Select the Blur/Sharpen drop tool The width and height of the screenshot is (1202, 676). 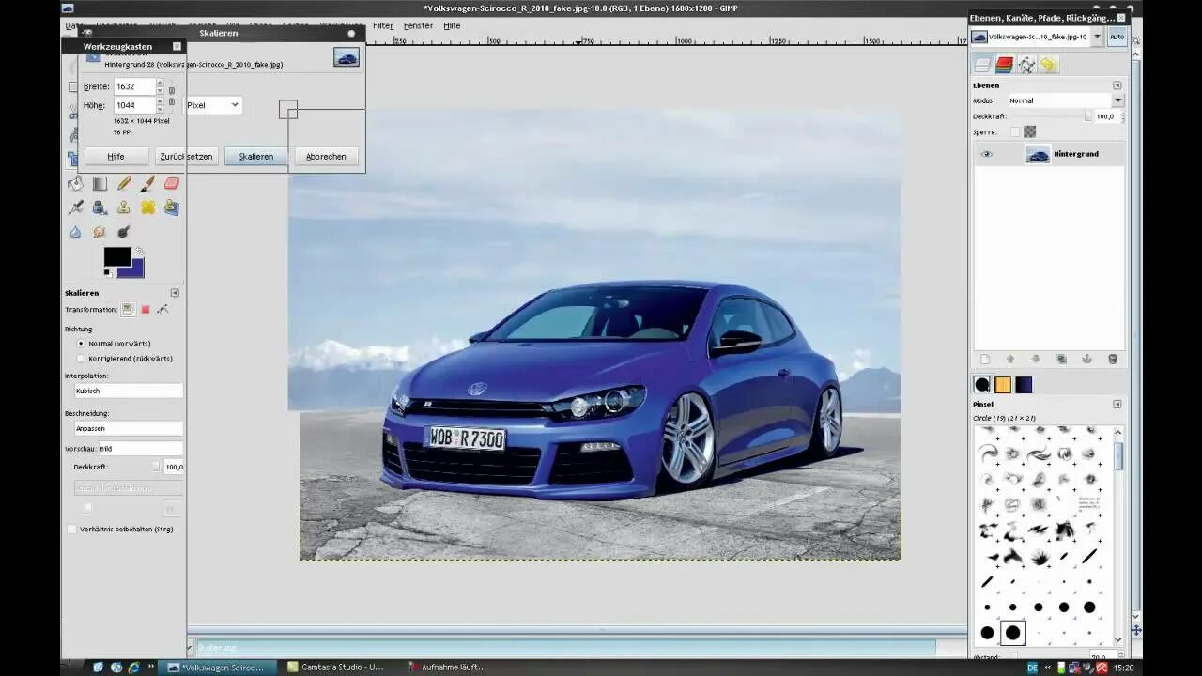[x=76, y=231]
